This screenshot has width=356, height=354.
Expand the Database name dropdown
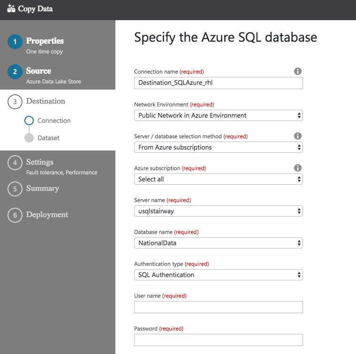[219, 243]
